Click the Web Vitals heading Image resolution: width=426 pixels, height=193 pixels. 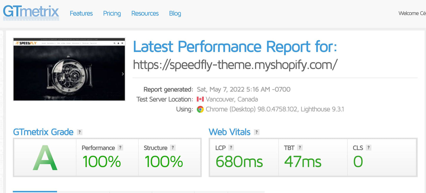click(x=230, y=132)
